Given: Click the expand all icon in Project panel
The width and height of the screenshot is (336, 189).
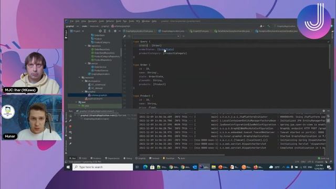Looking at the screenshot, I should pyautogui.click(x=105, y=31).
